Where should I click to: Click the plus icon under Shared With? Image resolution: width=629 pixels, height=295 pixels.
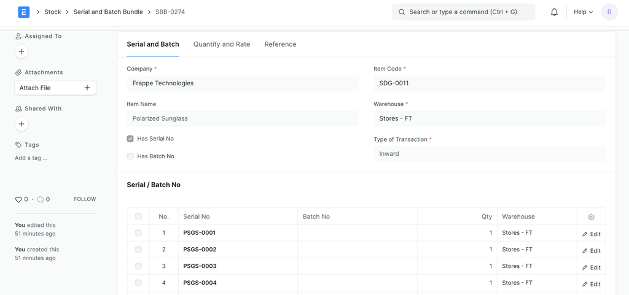point(21,125)
